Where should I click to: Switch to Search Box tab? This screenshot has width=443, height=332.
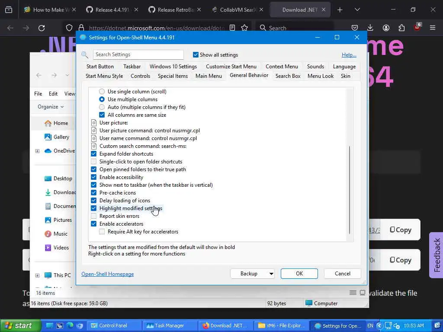pos(288,76)
